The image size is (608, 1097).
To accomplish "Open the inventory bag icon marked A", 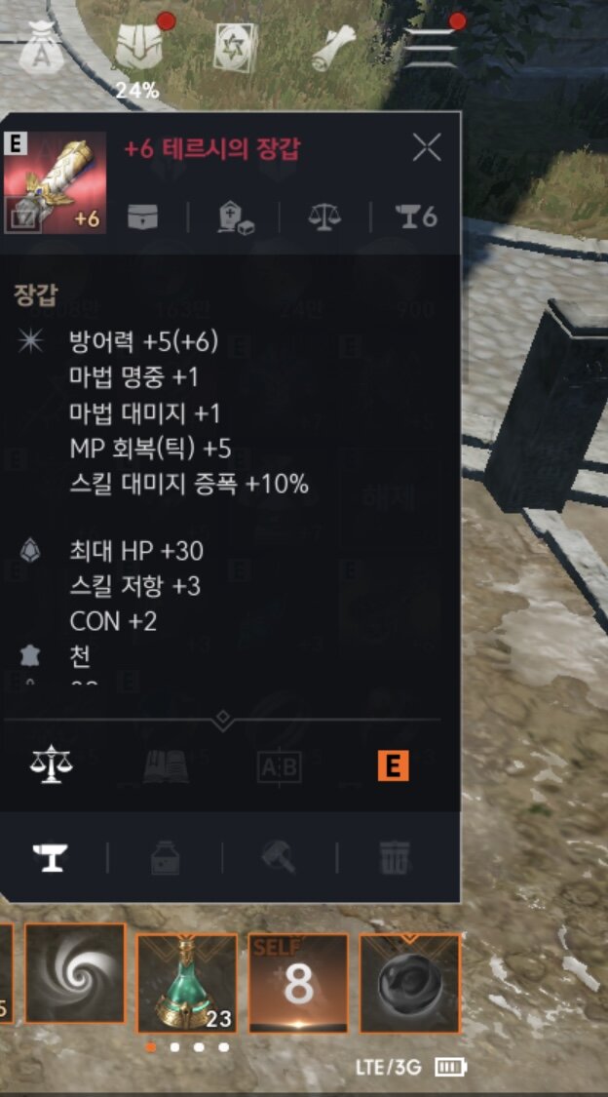I will [41, 48].
